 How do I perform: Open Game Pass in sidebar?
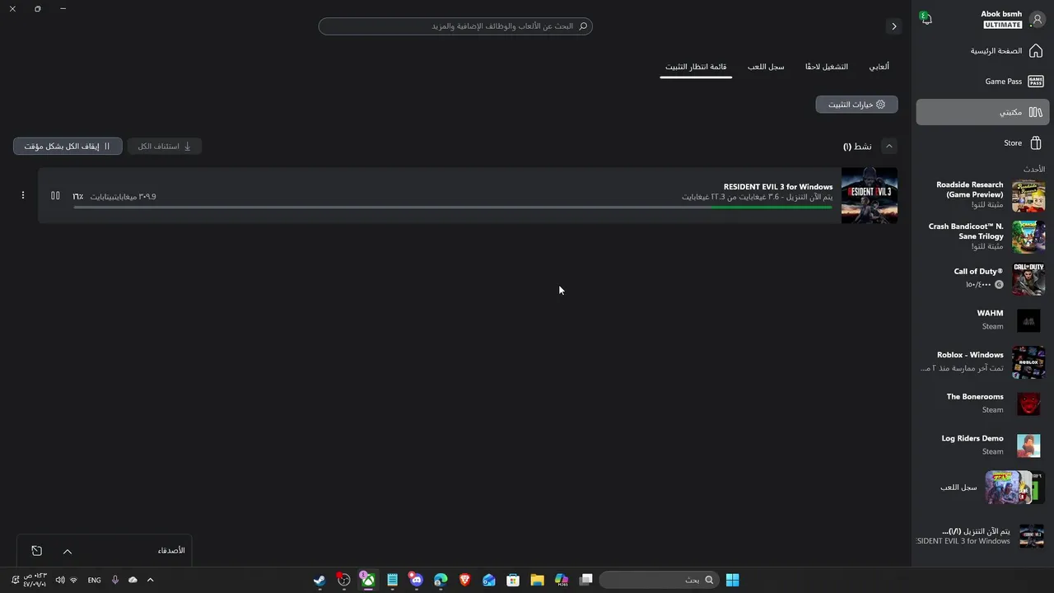(982, 82)
